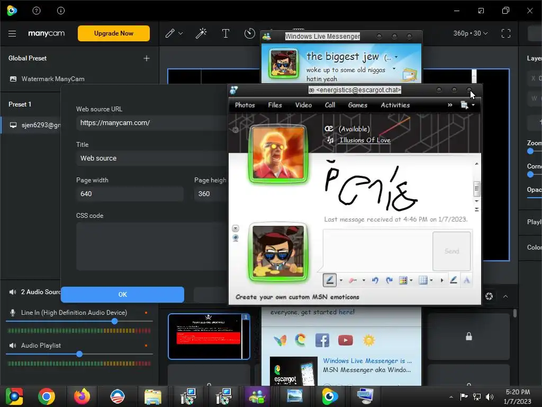Image resolution: width=542 pixels, height=407 pixels.
Task: Open Google Chrome from the taskbar
Action: [47, 396]
